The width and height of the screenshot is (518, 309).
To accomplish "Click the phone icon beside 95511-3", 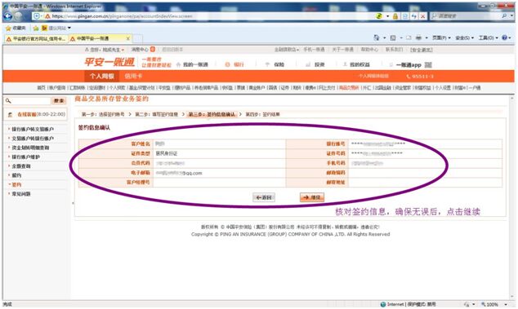I will [x=409, y=77].
